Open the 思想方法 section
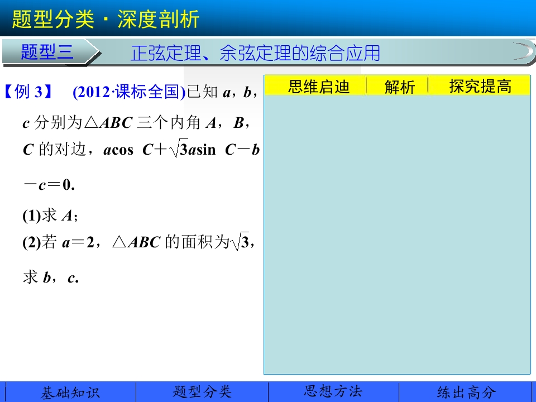This screenshot has height=402, width=536. (333, 392)
